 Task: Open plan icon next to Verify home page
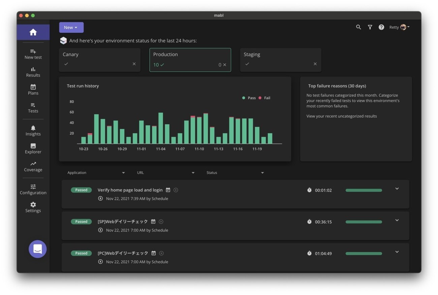pos(168,190)
